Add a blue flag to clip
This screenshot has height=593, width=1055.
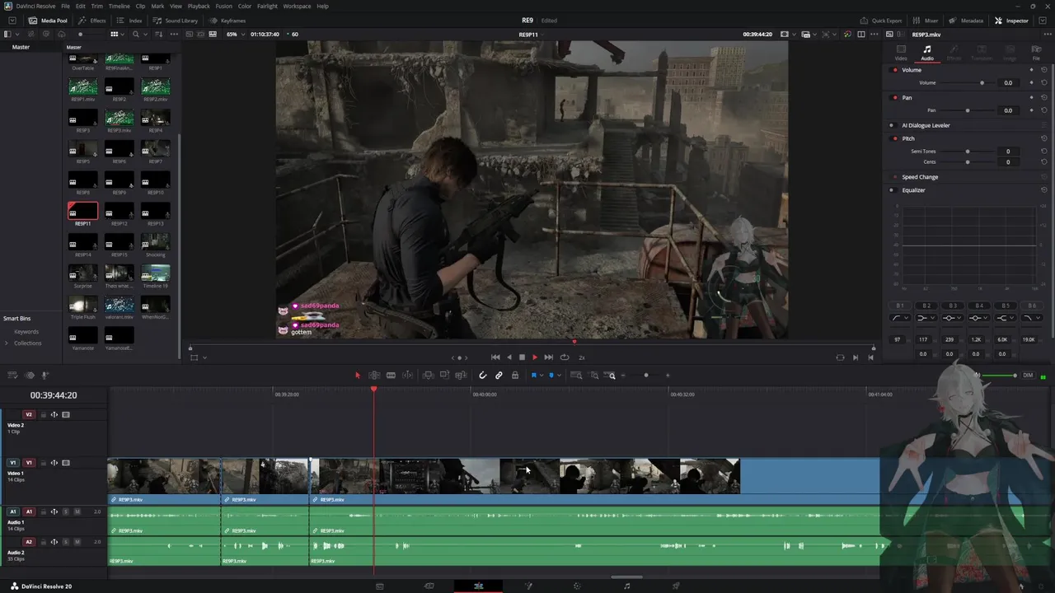point(533,376)
